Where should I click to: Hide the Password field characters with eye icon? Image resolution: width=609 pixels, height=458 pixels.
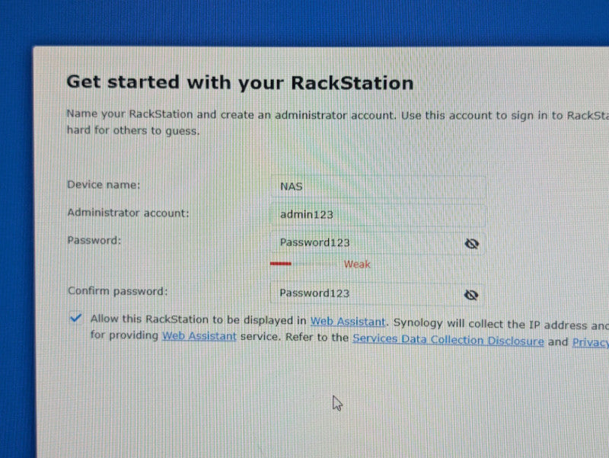471,244
